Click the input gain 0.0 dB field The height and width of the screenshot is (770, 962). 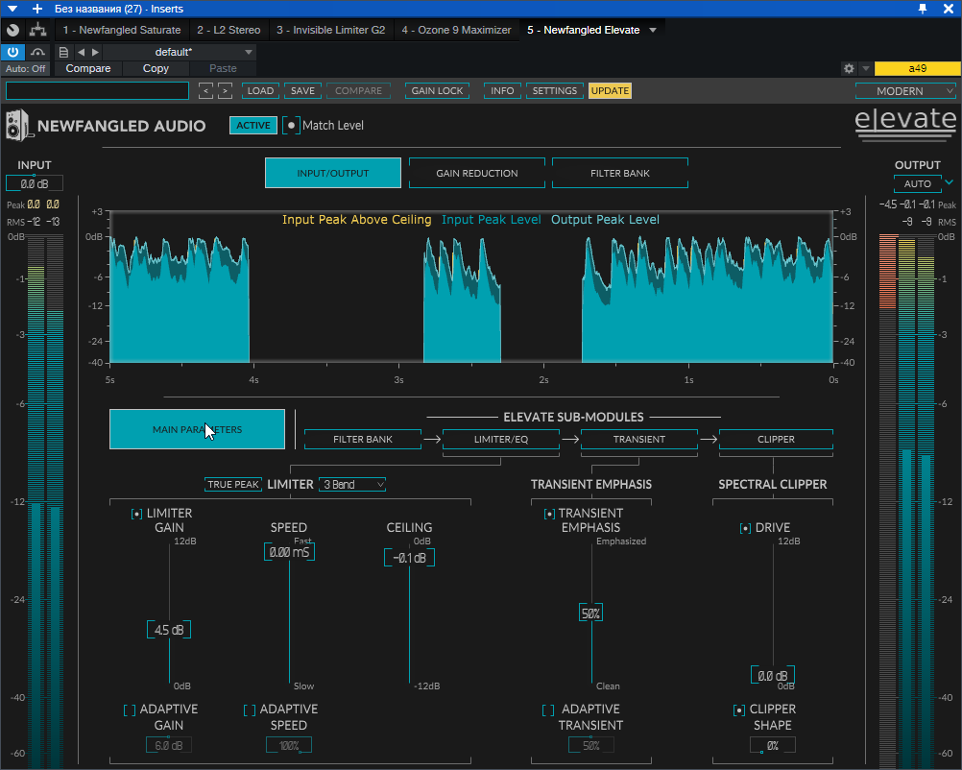point(35,183)
